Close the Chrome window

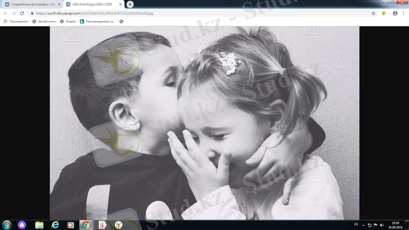402,2
